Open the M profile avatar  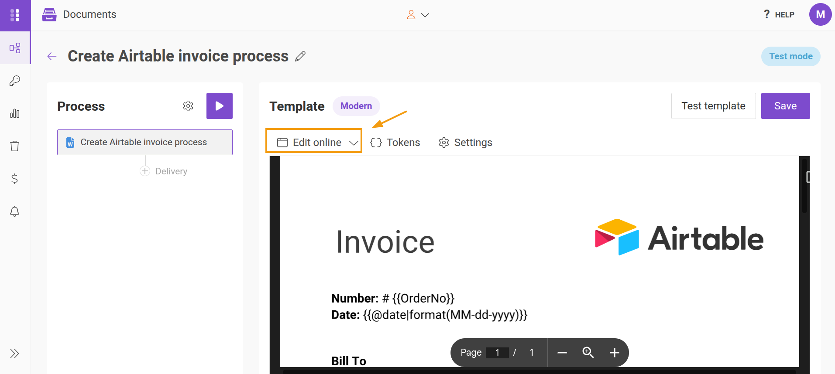point(820,14)
